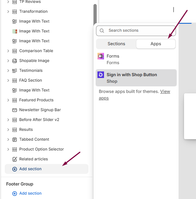This screenshot has width=196, height=199.
Task: Expand the Product Option Selector chevron
Action: 8,149
